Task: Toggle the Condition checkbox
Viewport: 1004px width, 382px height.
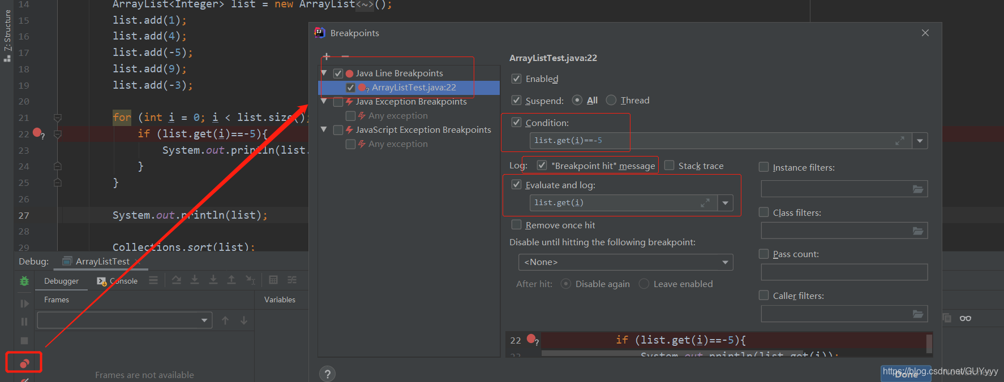Action: 516,122
